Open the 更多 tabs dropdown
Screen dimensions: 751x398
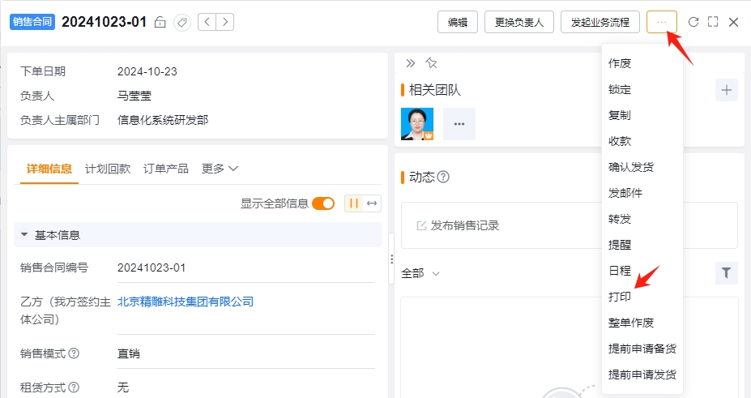[220, 169]
